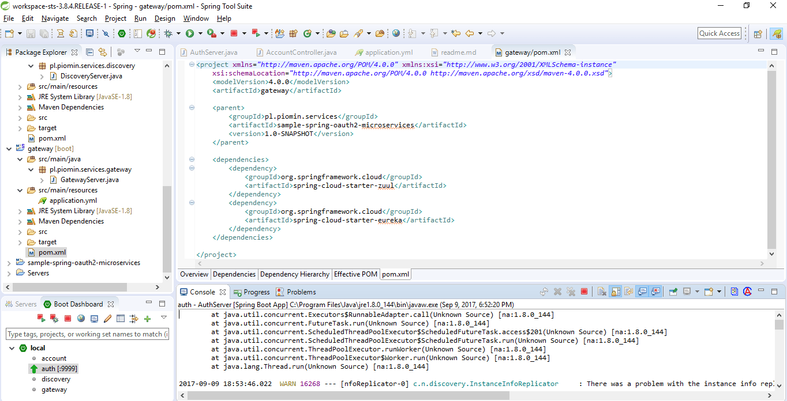The image size is (787, 401).
Task: Click the Back navigation arrow in toolbar
Action: click(469, 33)
